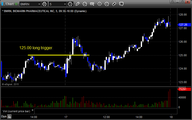
Task: Click the 18 date label on time axis
Action: [x=171, y=117]
